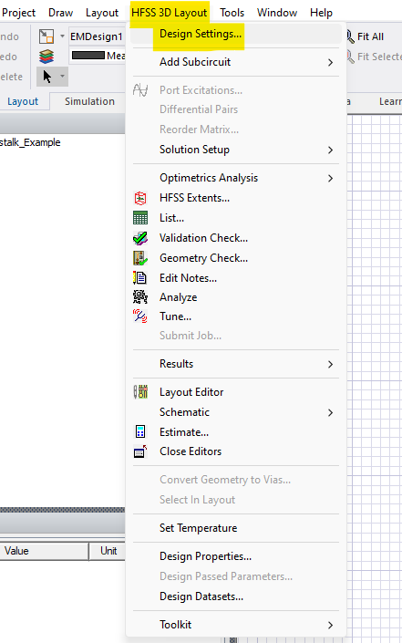Expand the Add Subcircuit submenu
Viewport: 402px width, 643px height.
coord(235,62)
